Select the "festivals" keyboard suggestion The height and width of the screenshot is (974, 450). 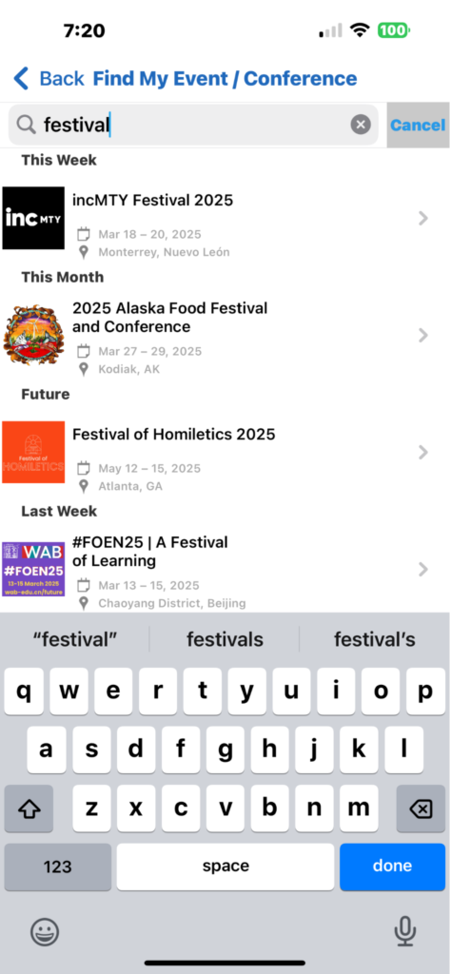point(225,639)
